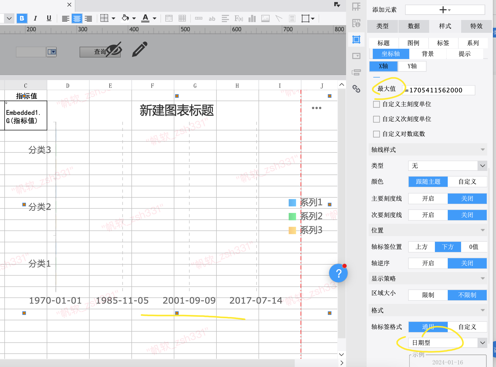496x367 pixels.
Task: Toggle bold formatting button
Action: (22, 18)
